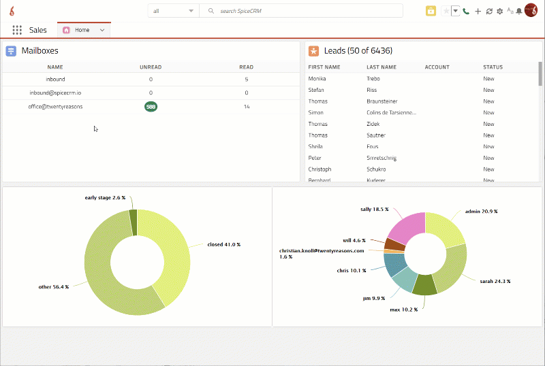
Task: Click the refresh arrows icon
Action: [x=489, y=11]
